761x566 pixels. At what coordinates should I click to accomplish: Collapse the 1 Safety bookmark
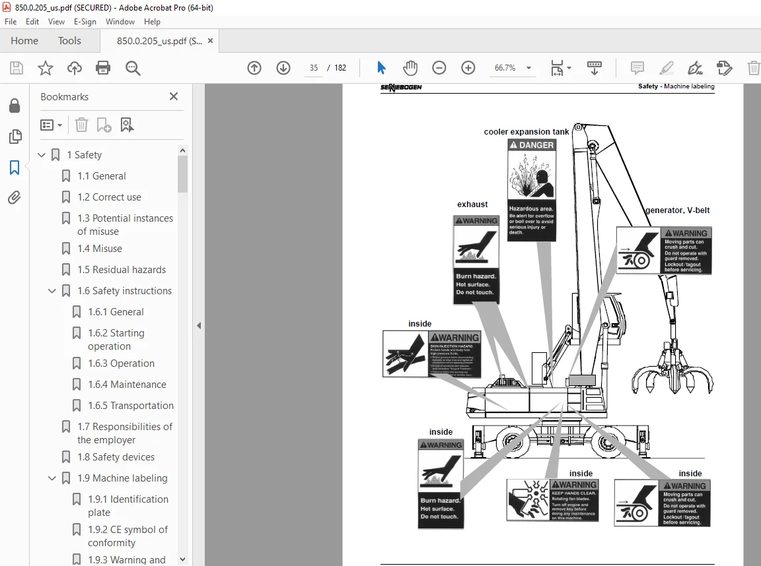tap(42, 155)
